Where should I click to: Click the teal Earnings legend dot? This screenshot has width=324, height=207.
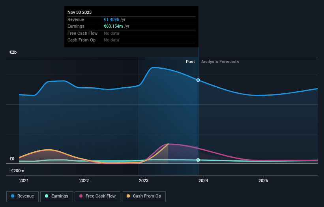pyautogui.click(x=47, y=196)
